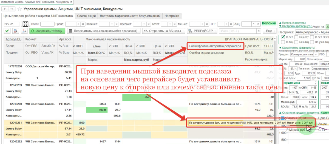Open the РЕПРАЙСЕР dropdown menu

tap(202, 31)
